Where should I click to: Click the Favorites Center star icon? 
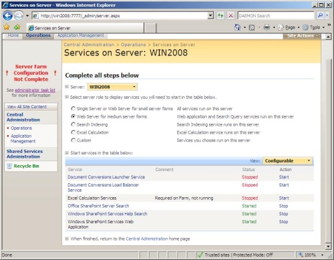click(x=7, y=27)
